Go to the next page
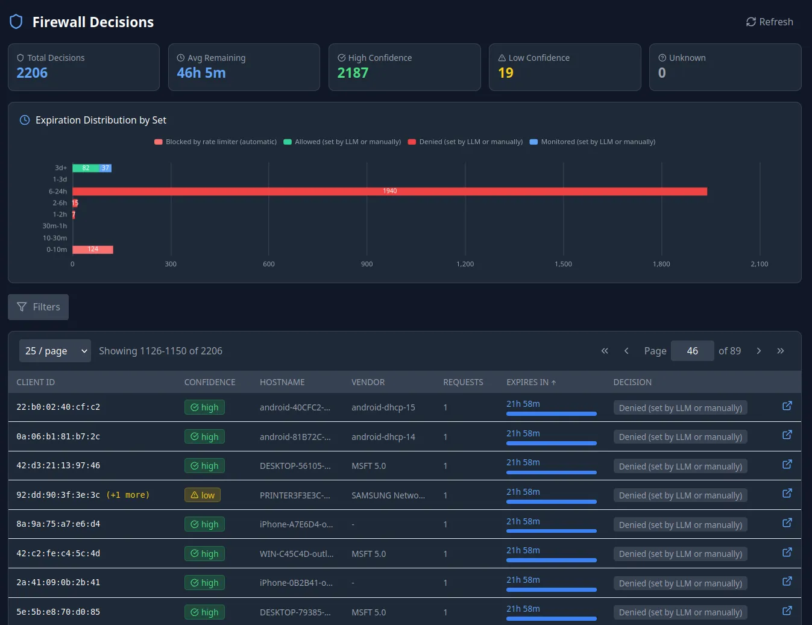 [759, 351]
